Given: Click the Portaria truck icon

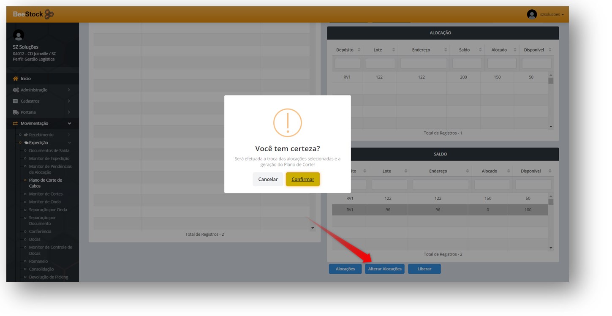Looking at the screenshot, I should [16, 112].
